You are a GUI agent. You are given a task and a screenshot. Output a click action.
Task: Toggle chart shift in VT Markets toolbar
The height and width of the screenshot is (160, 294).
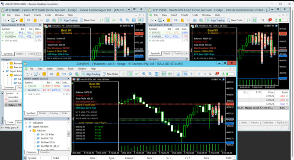point(170,74)
